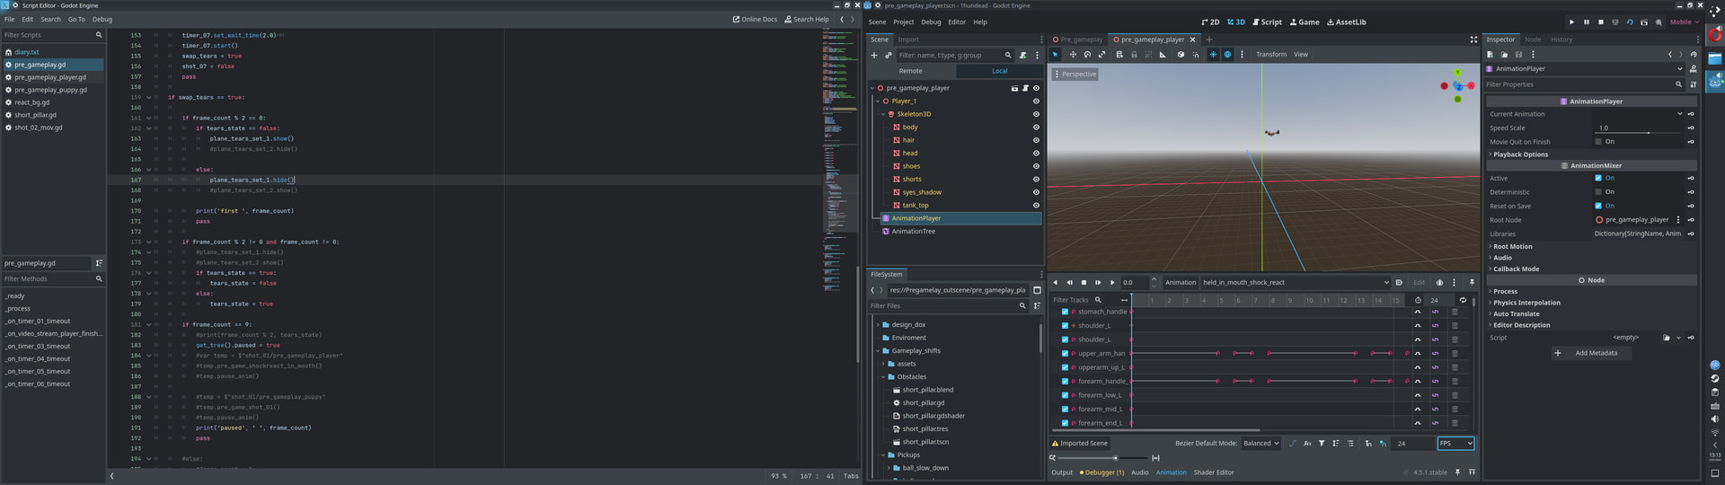Screen dimensions: 1725x485
Task: Open AssetLib workspace
Action: click(1346, 22)
